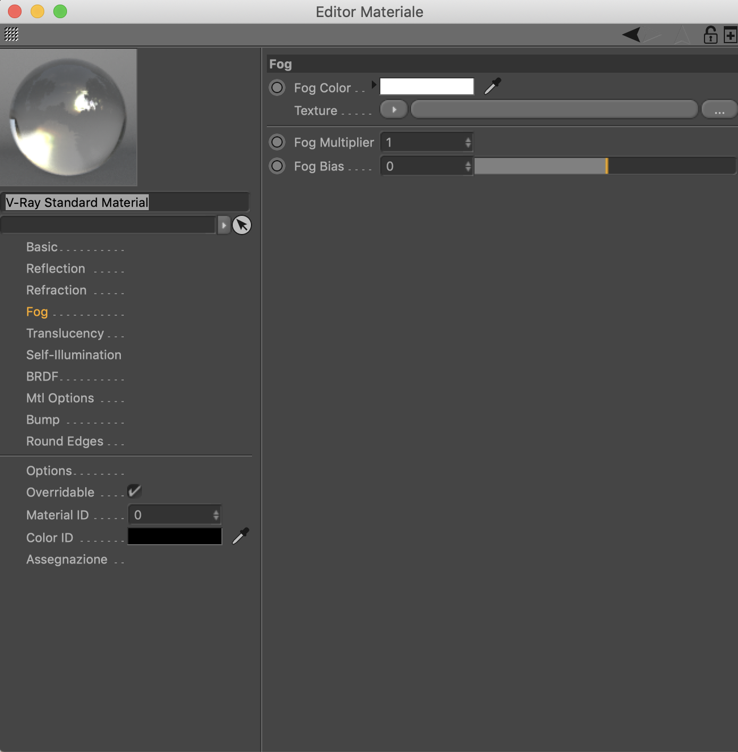Open the Texture arrow dropdown button
Image resolution: width=738 pixels, height=752 pixels.
coord(394,110)
